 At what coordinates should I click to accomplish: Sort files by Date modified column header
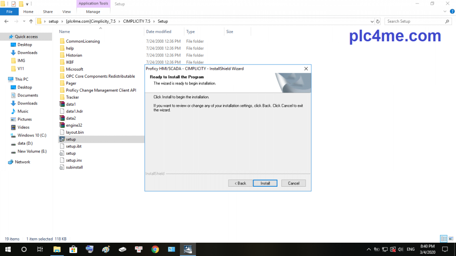click(159, 32)
